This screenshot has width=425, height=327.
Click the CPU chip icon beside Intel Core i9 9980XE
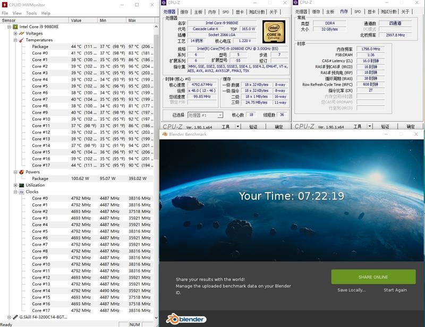click(15, 27)
